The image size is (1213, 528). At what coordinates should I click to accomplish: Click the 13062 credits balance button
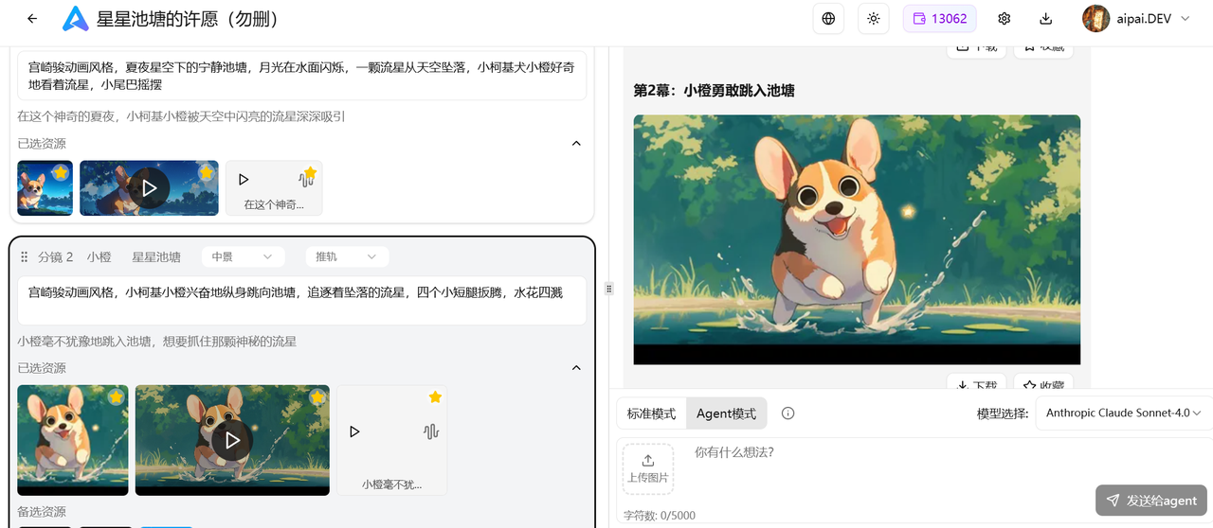click(x=939, y=19)
